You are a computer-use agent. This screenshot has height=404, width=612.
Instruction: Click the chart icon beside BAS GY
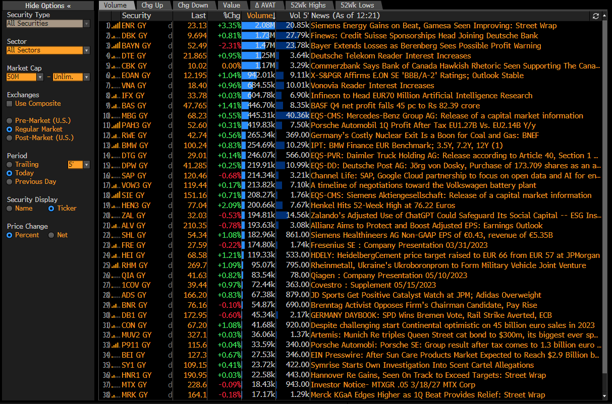coord(116,106)
